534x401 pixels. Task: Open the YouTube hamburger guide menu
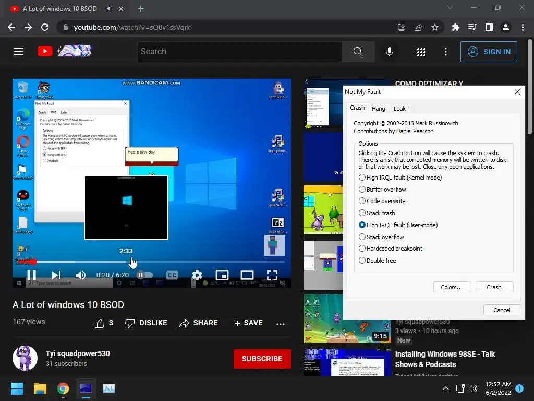[x=19, y=52]
